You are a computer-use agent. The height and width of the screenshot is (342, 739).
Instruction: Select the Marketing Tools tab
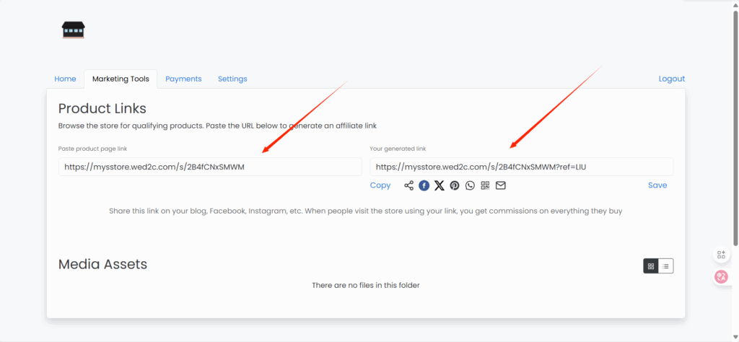121,79
